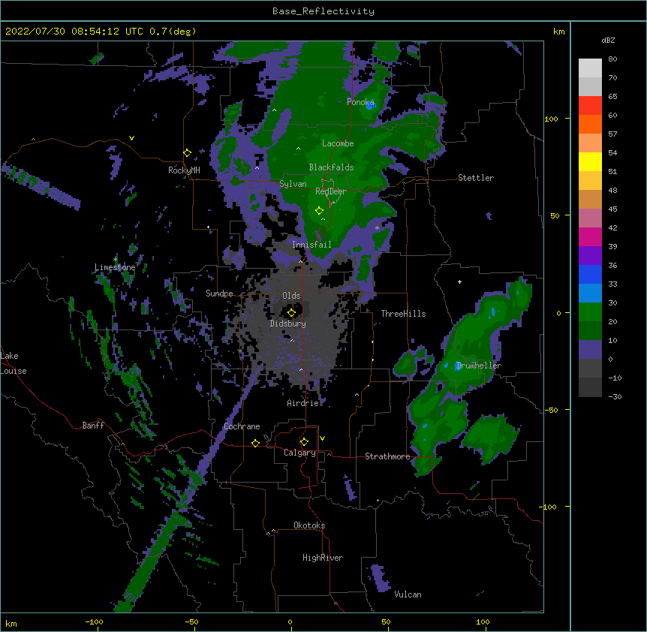Click the white plus marker north of Drumheller
The width and height of the screenshot is (647, 632).
click(459, 281)
